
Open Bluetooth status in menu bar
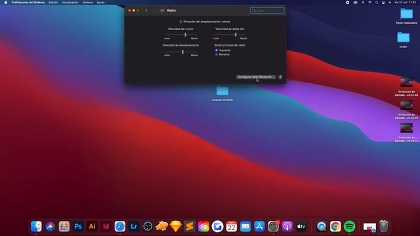tap(363, 3)
